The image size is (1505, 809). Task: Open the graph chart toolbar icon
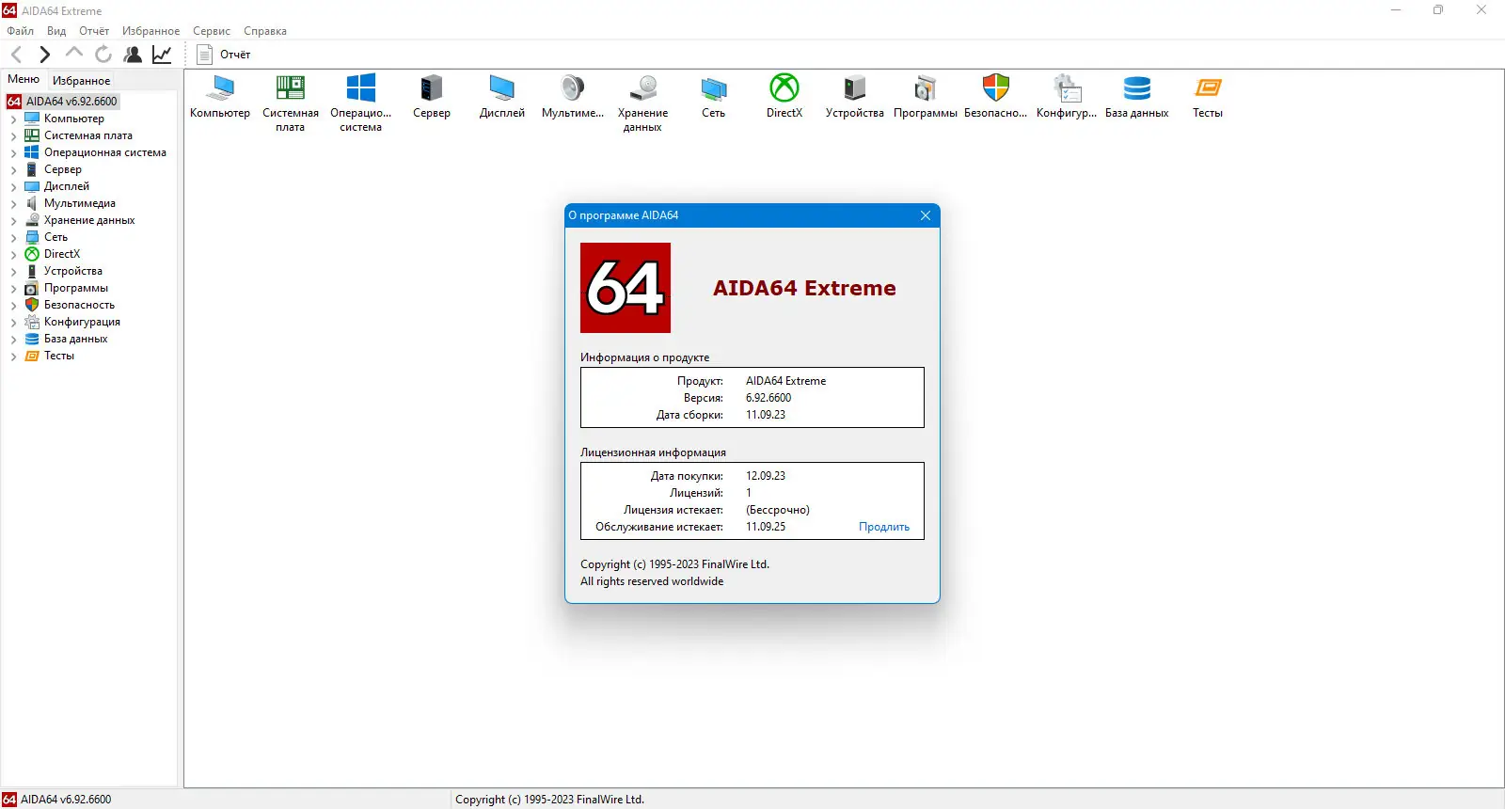point(162,55)
